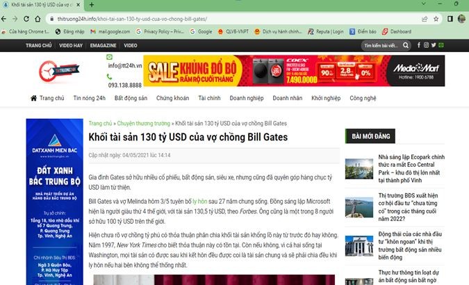Screen dimensions: 469x285
Task: Open the Bất động sản menu
Action: point(131,99)
